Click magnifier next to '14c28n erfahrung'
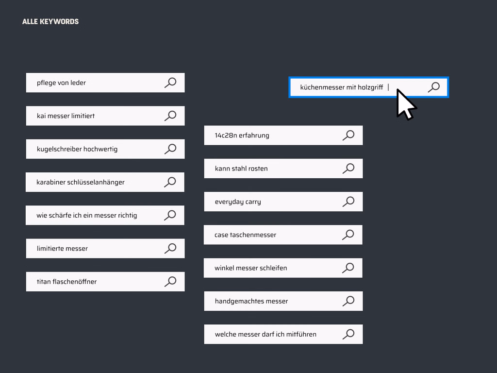 click(348, 135)
